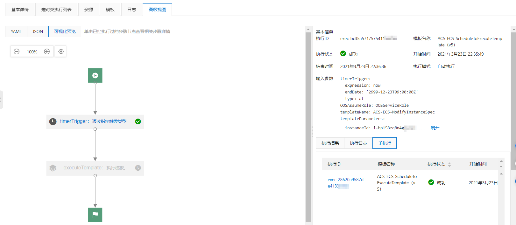This screenshot has width=516, height=225.
Task: Switch to the 资源 tab
Action: point(88,10)
